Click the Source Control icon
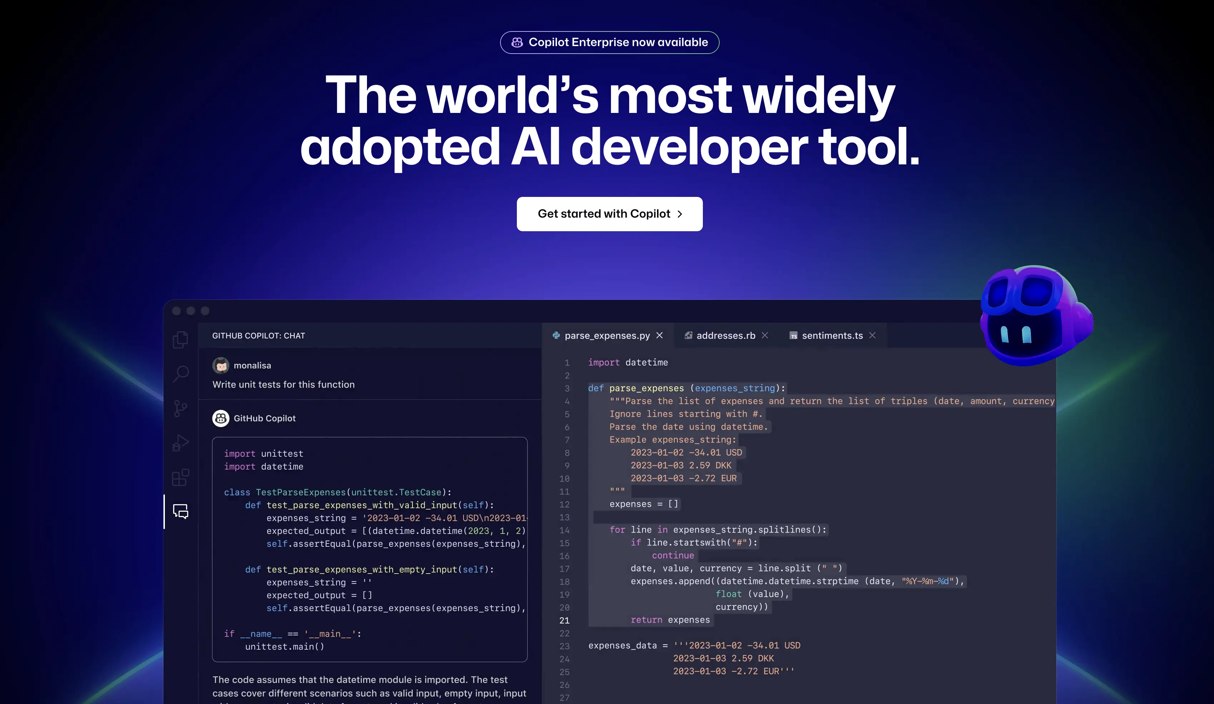The height and width of the screenshot is (704, 1214). (x=180, y=408)
